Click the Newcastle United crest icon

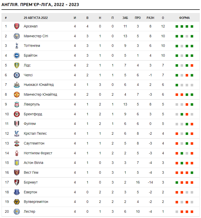[x=17, y=85]
